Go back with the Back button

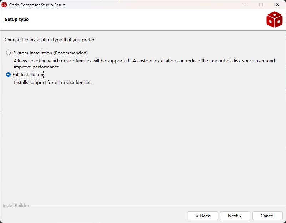click(203, 216)
